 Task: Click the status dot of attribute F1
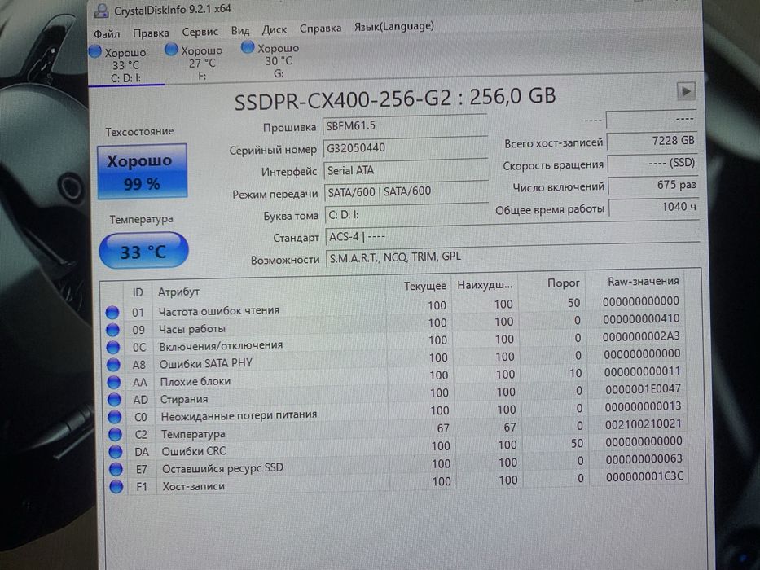tap(116, 487)
